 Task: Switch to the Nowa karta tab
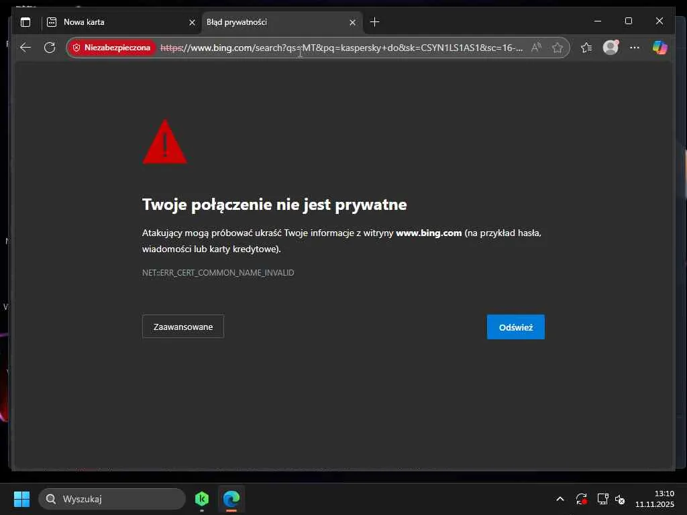(x=121, y=22)
